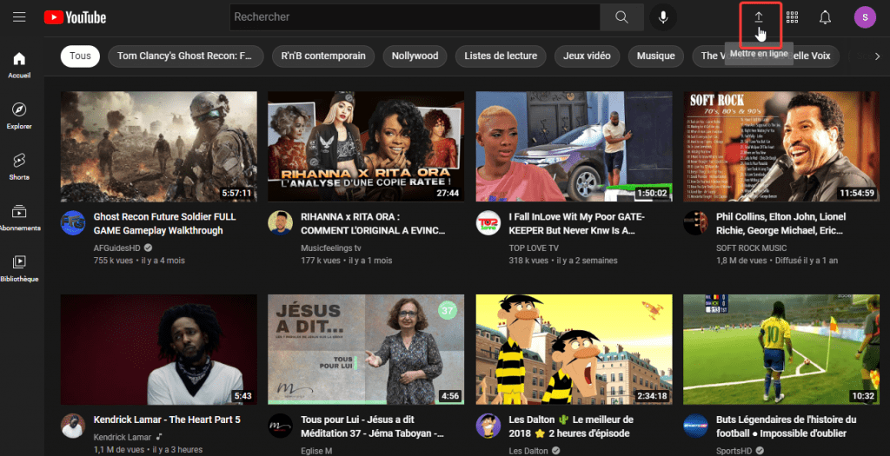Open SOFT ROCK MUSIC channel avatar
Image resolution: width=890 pixels, height=456 pixels.
point(696,223)
